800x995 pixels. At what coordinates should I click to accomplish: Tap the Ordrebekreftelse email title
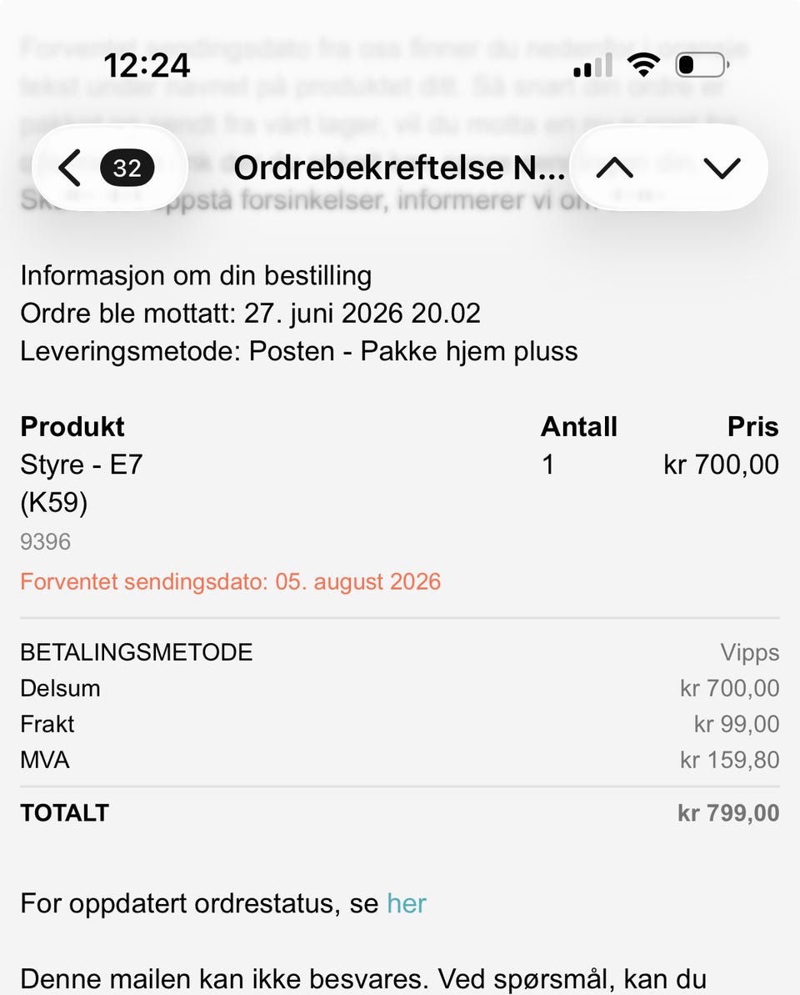[x=398, y=168]
